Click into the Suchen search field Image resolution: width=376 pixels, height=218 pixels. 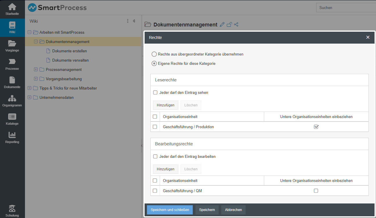[346, 8]
